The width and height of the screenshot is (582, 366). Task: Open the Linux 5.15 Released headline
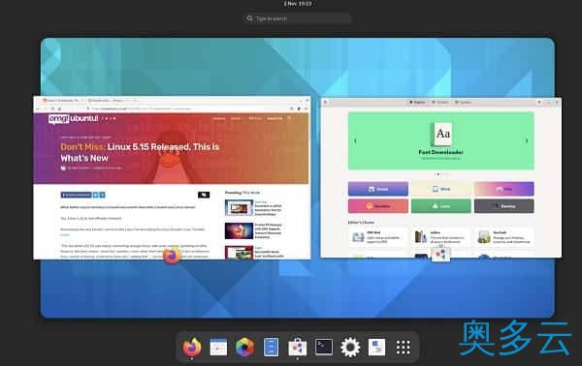pos(140,152)
